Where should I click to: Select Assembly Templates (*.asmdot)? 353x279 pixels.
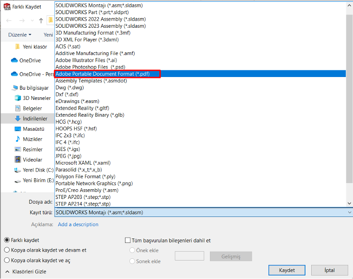click(x=200, y=81)
